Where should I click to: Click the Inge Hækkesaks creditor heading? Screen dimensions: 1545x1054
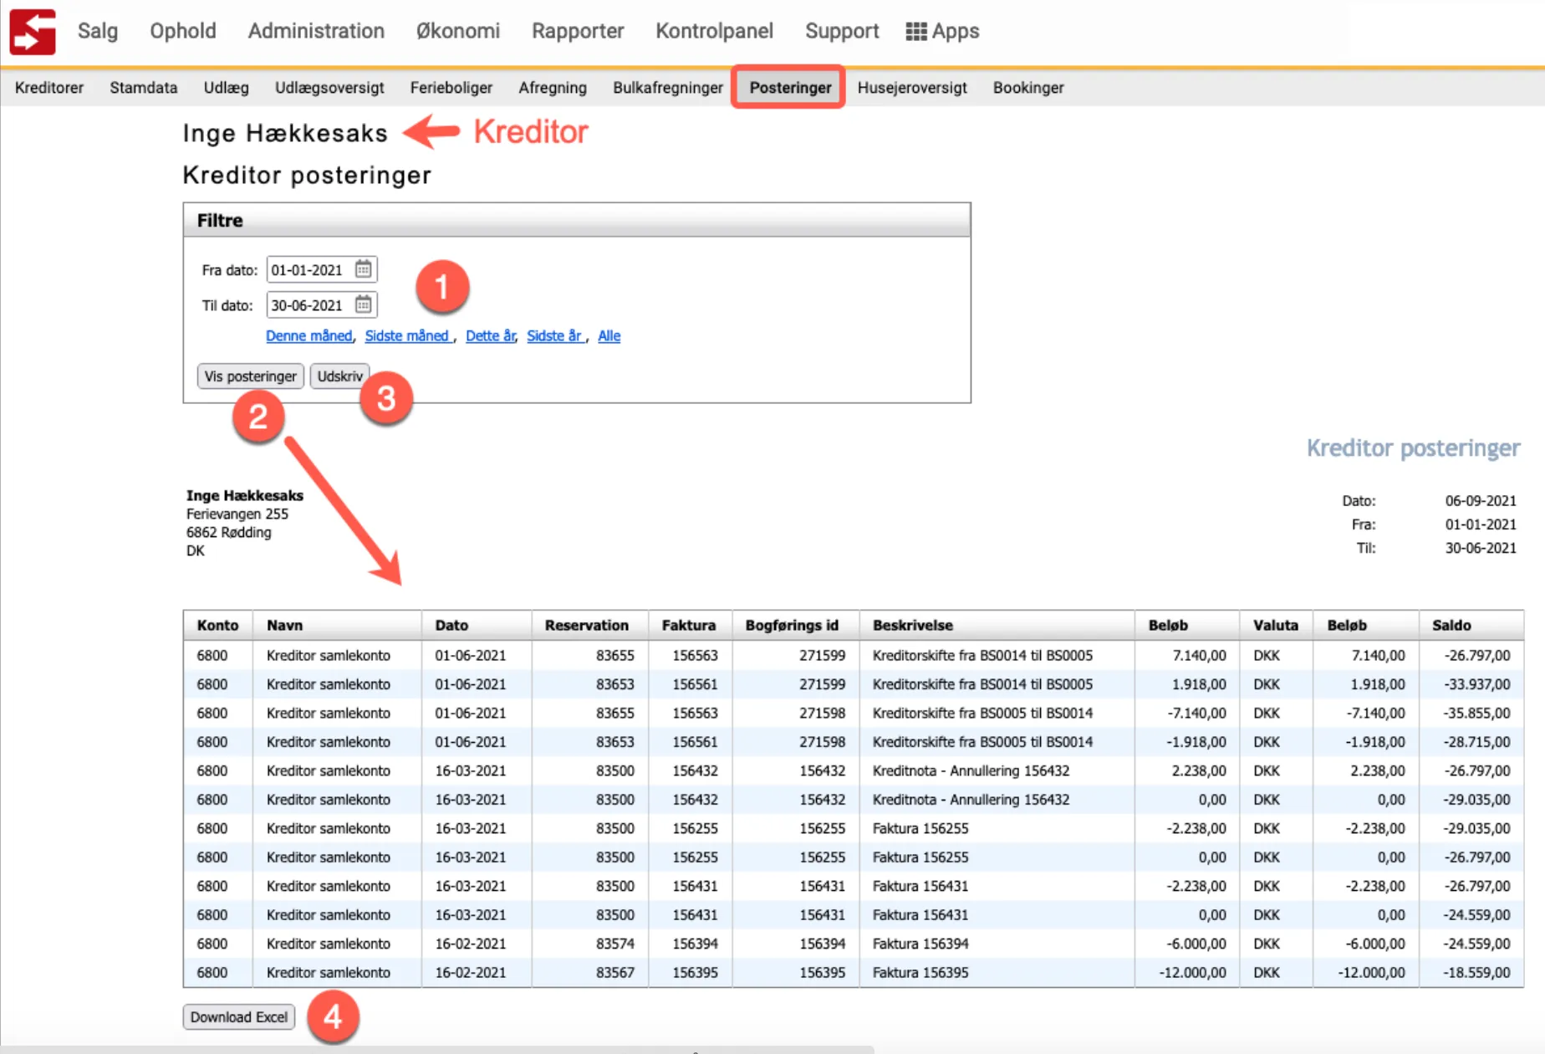pos(285,133)
